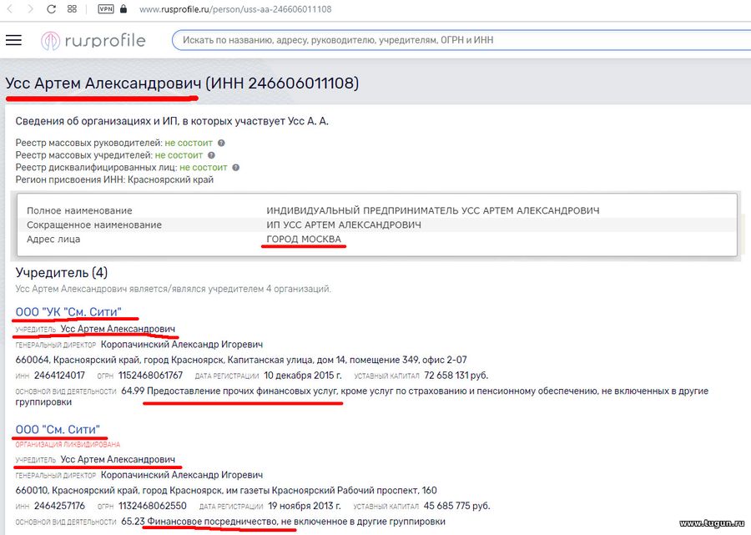Click the browser back arrow
751x535 pixels.
pos(10,9)
